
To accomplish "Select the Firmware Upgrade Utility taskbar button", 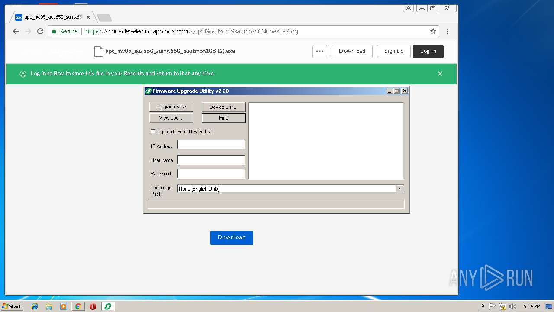I will pos(108,306).
